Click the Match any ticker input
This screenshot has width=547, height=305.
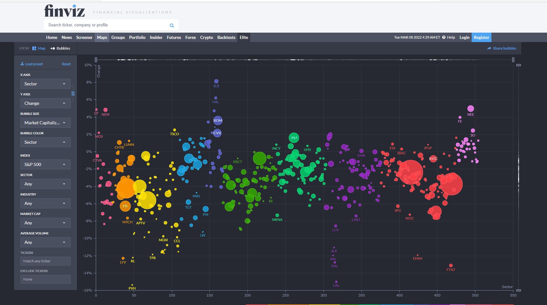pos(46,261)
